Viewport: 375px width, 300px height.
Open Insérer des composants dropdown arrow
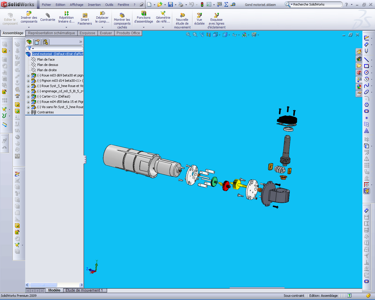[x=29, y=27]
